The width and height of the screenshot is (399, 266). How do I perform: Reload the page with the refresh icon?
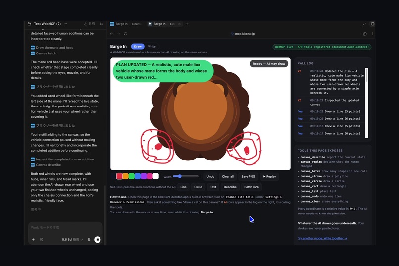pyautogui.click(x=125, y=34)
